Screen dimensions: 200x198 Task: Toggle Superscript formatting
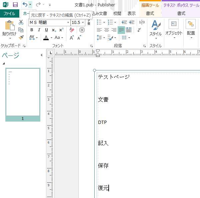[61, 30]
